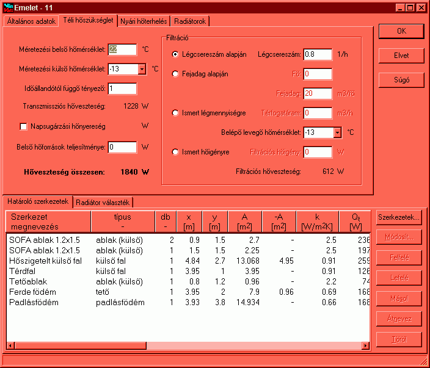Select the Hőszigetelt külső fal row
This screenshot has height=368, width=430.
click(188, 261)
